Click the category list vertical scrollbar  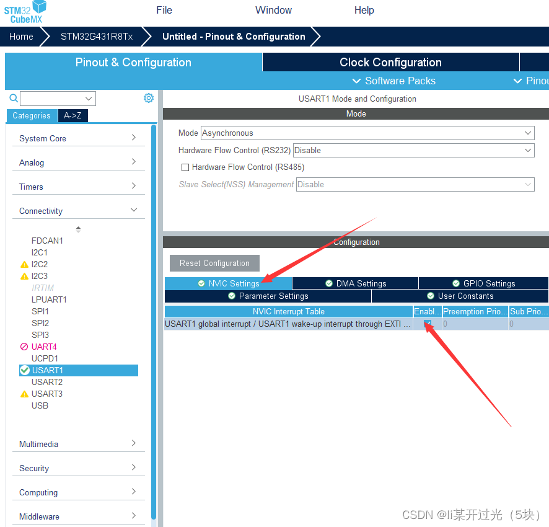[x=153, y=322]
